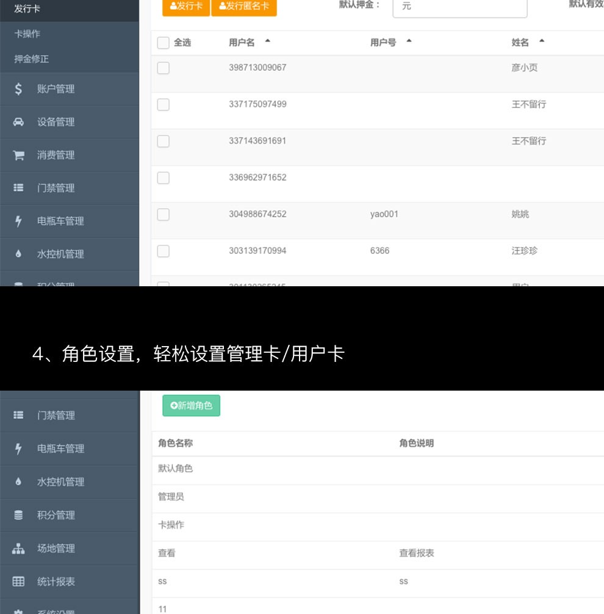
Task: Toggle sort arrow on 用户号 column
Action: pyautogui.click(x=409, y=42)
